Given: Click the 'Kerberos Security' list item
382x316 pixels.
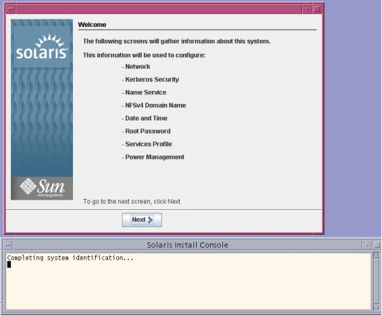Looking at the screenshot, I should pyautogui.click(x=152, y=79).
